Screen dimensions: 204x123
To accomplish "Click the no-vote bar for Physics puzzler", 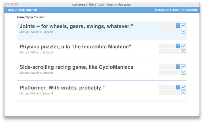I will click(x=169, y=52).
